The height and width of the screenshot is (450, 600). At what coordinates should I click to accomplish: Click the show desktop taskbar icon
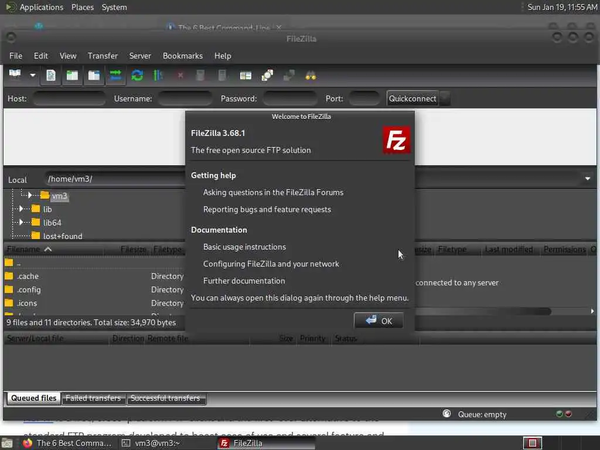[x=6, y=443]
